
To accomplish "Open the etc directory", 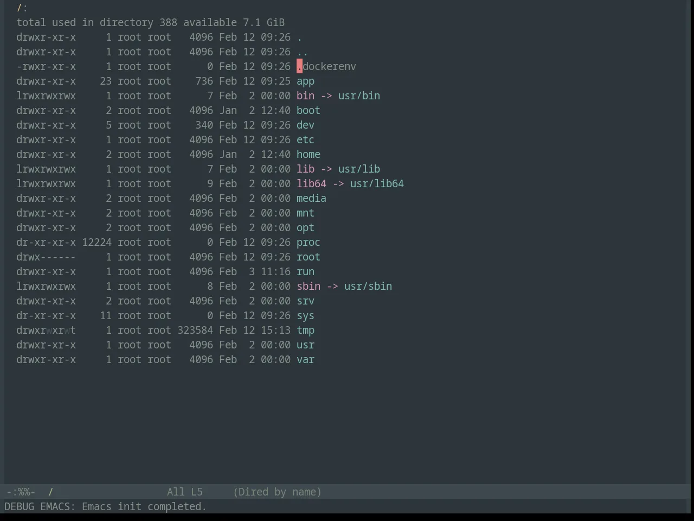I will [x=305, y=140].
